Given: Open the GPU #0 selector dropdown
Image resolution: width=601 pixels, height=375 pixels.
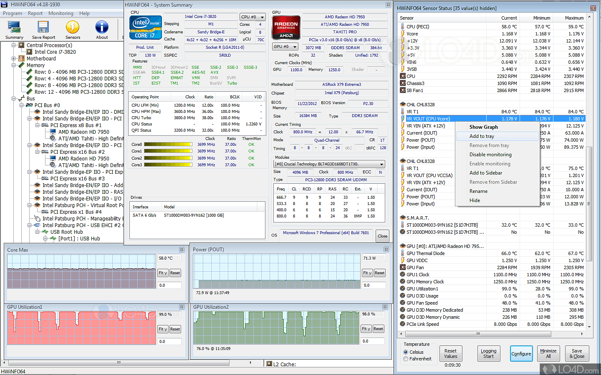Looking at the screenshot, I should 285,47.
